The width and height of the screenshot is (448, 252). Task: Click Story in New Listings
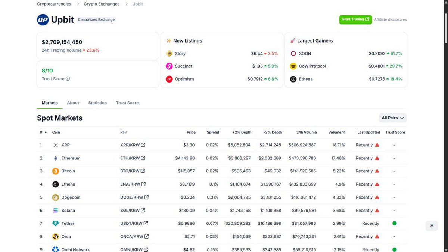pos(180,53)
